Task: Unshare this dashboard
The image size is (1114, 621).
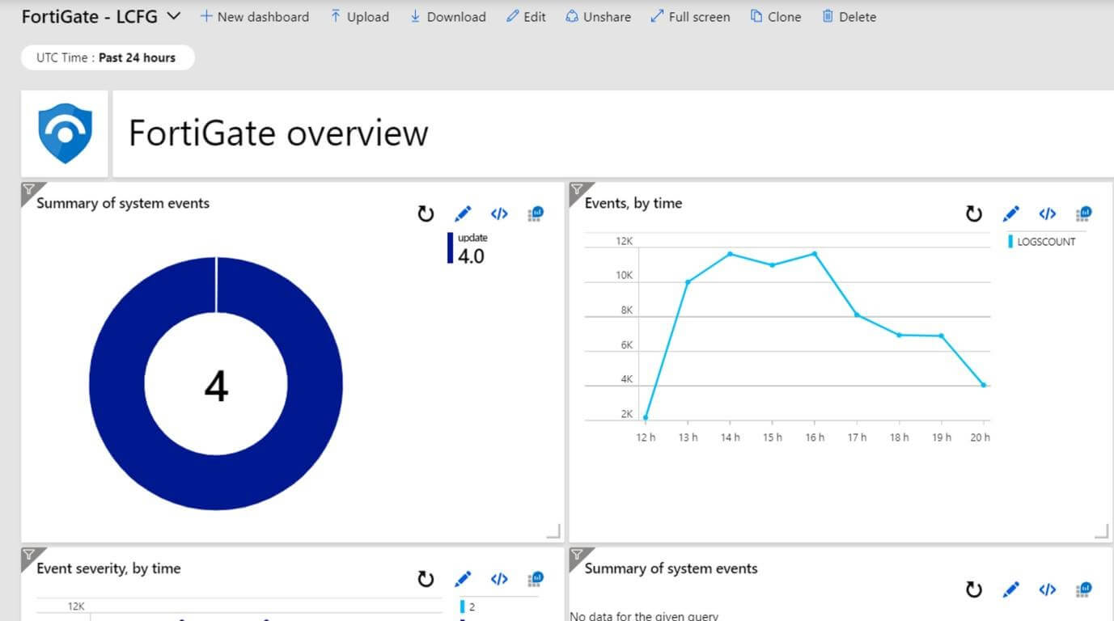Action: click(x=598, y=16)
